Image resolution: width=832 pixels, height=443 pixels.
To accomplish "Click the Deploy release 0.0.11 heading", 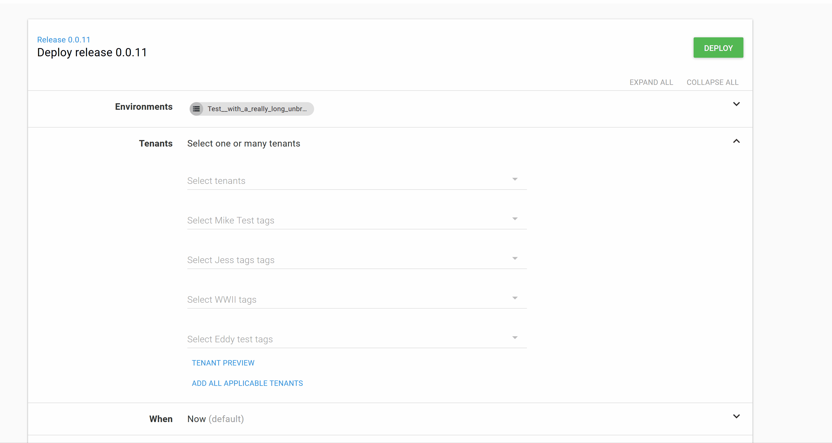I will tap(92, 52).
